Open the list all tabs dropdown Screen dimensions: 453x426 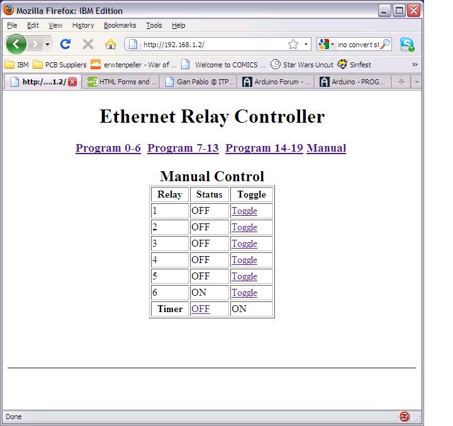[x=417, y=82]
